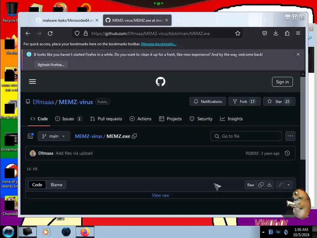
Task: Open GitHub's hamburger navigation menu
Action: [x=32, y=82]
